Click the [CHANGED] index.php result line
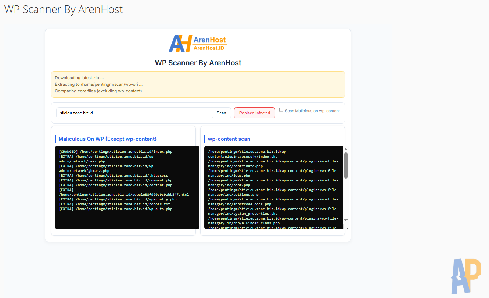489x298 pixels. pos(115,151)
